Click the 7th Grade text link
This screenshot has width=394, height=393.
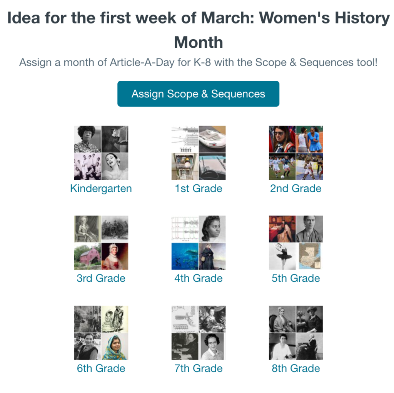click(x=198, y=368)
